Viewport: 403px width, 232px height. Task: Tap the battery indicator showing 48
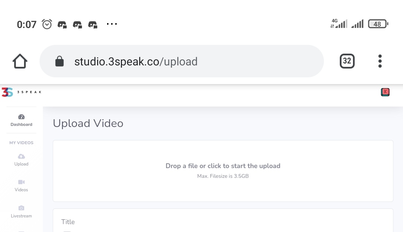[378, 24]
